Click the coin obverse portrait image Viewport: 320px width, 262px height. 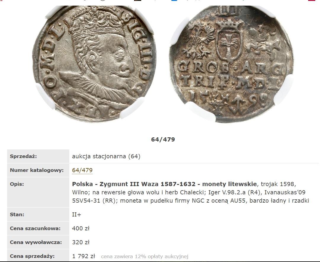pyautogui.click(x=94, y=63)
